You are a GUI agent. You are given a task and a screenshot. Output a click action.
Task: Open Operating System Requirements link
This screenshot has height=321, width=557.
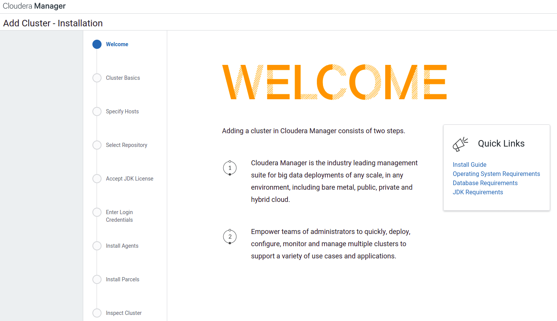[496, 174]
